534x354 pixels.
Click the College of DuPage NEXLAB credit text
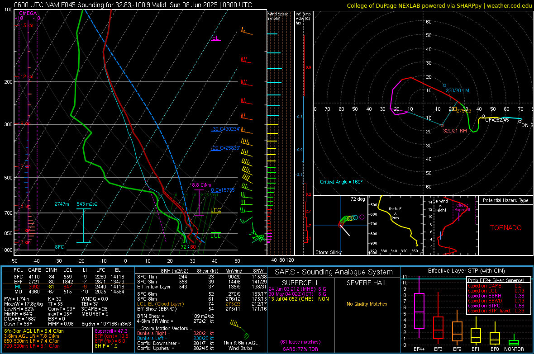(439, 5)
